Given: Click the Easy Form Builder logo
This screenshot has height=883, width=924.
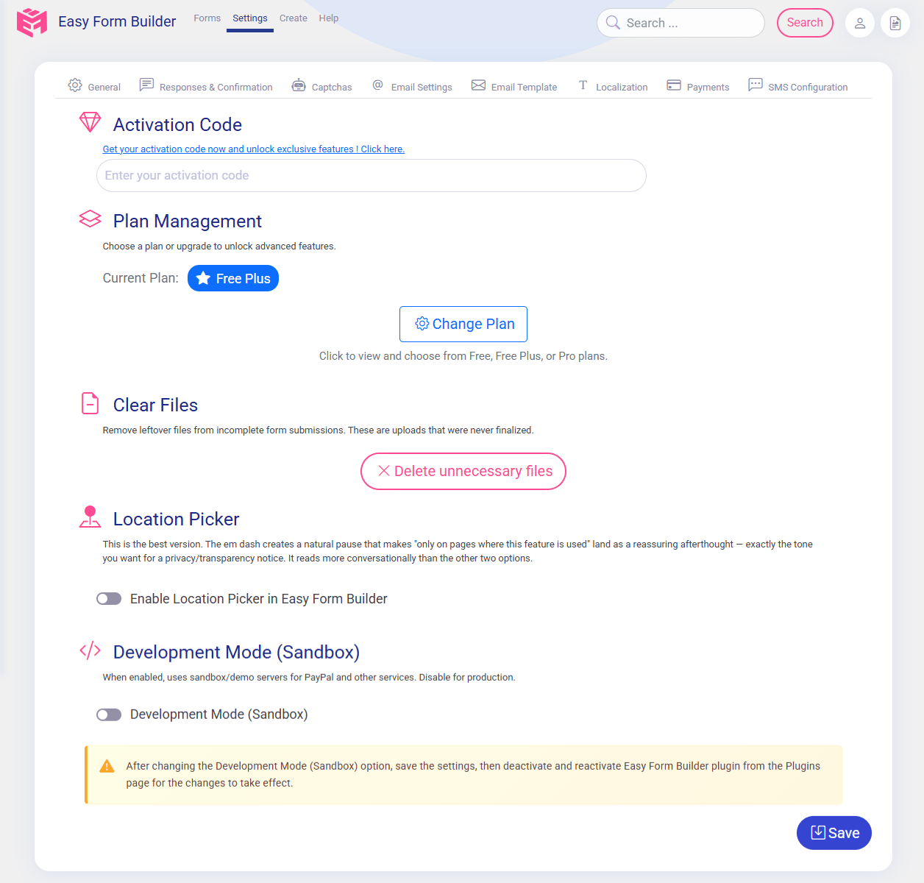Looking at the screenshot, I should pyautogui.click(x=32, y=22).
